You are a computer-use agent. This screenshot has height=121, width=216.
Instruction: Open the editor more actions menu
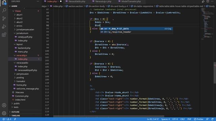[x=212, y=1]
